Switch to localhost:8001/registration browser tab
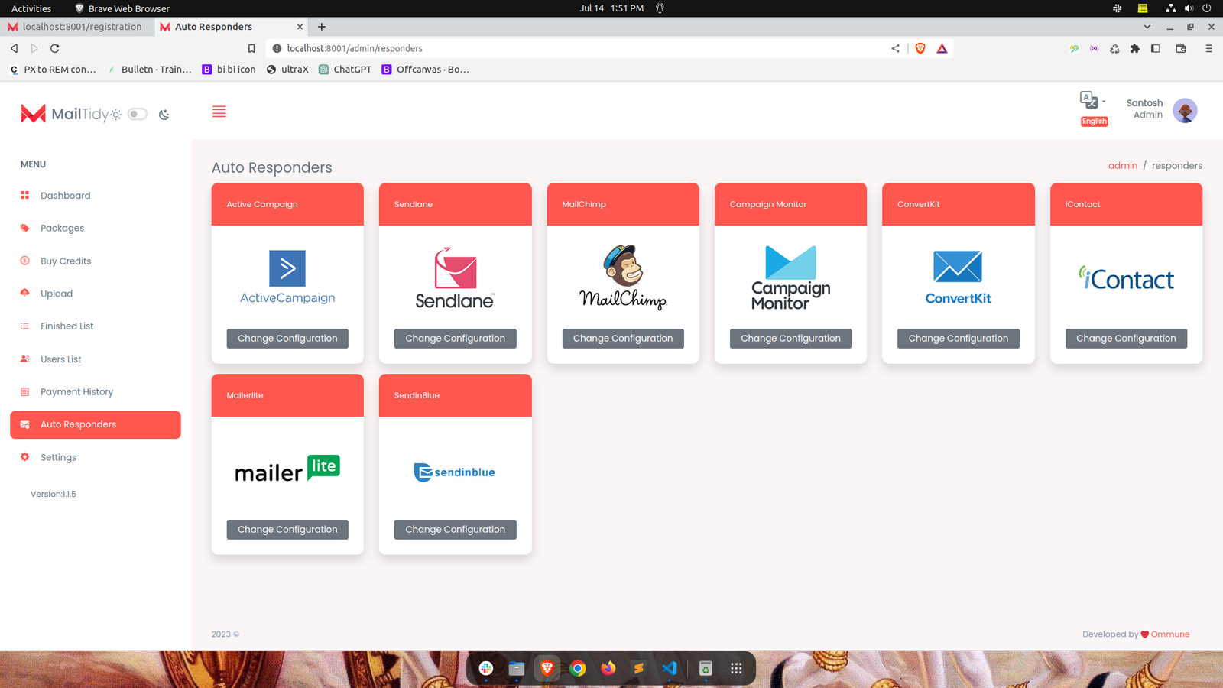The height and width of the screenshot is (688, 1223). (76, 27)
